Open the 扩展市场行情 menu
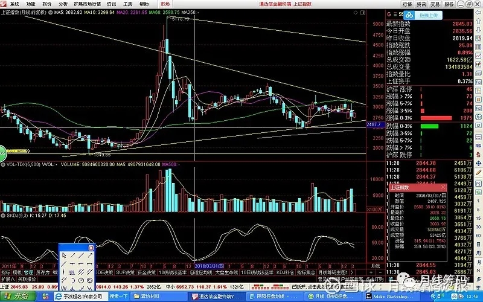Screen dimensions: 483x302 [88, 4]
